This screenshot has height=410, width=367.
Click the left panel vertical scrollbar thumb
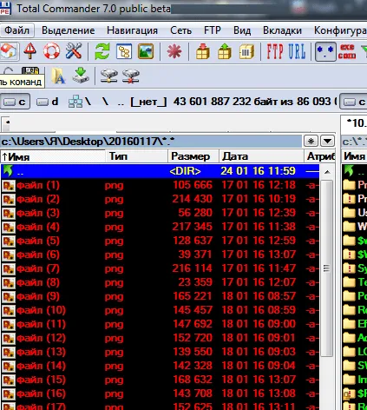click(x=327, y=268)
